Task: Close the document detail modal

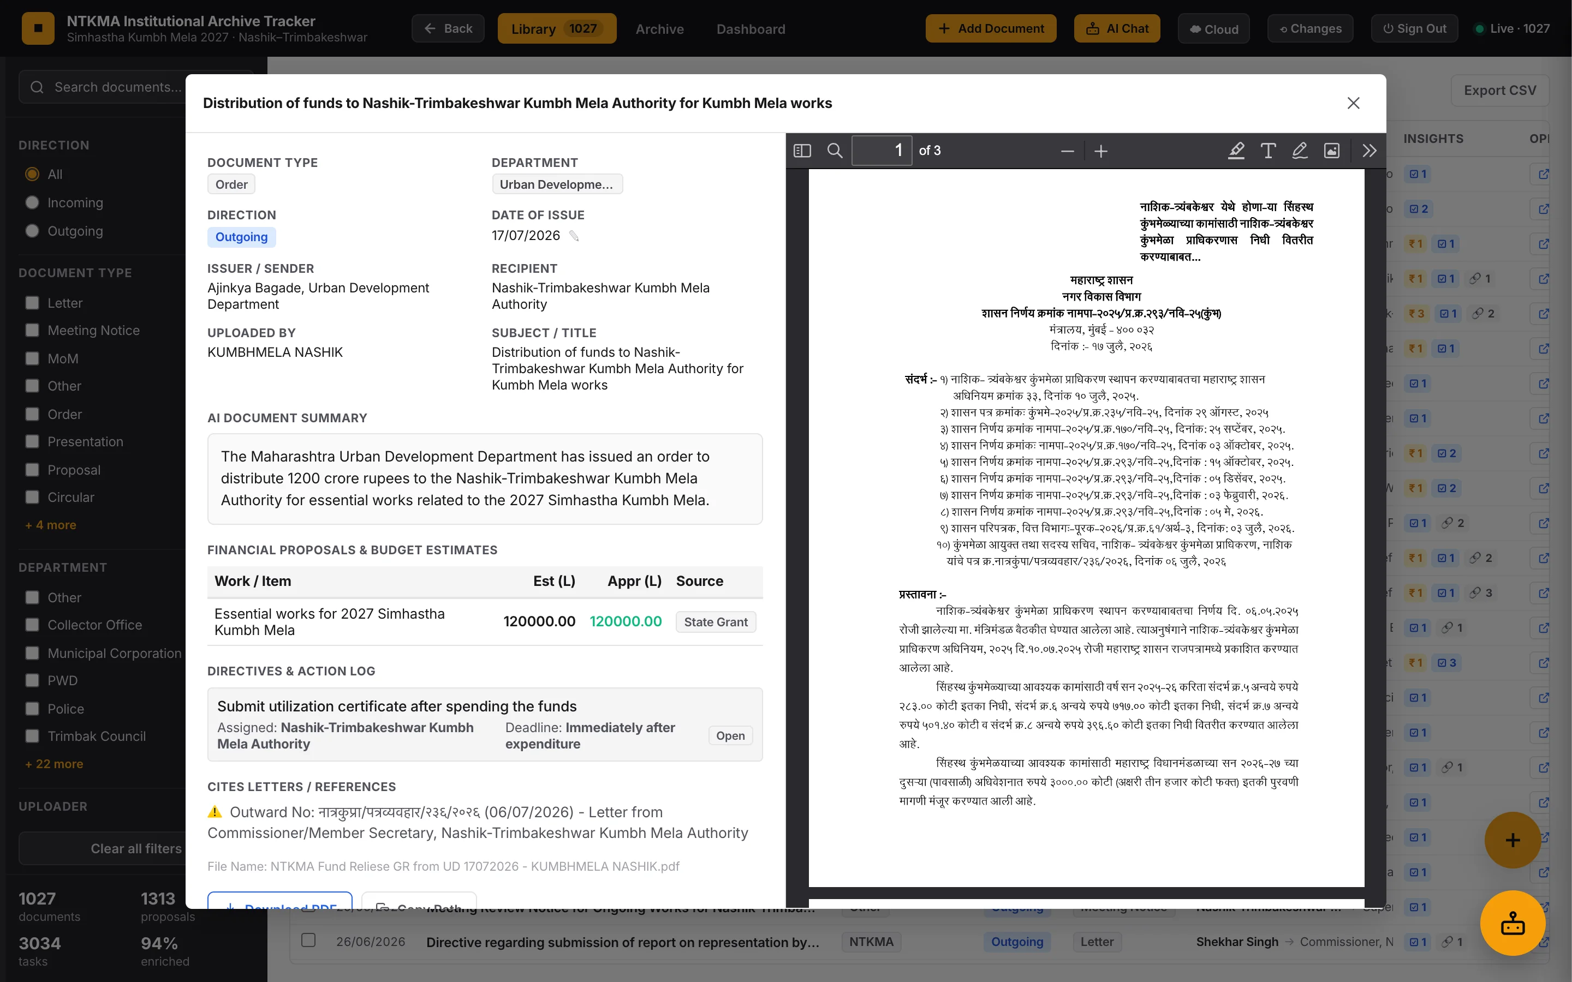Action: [x=1353, y=103]
